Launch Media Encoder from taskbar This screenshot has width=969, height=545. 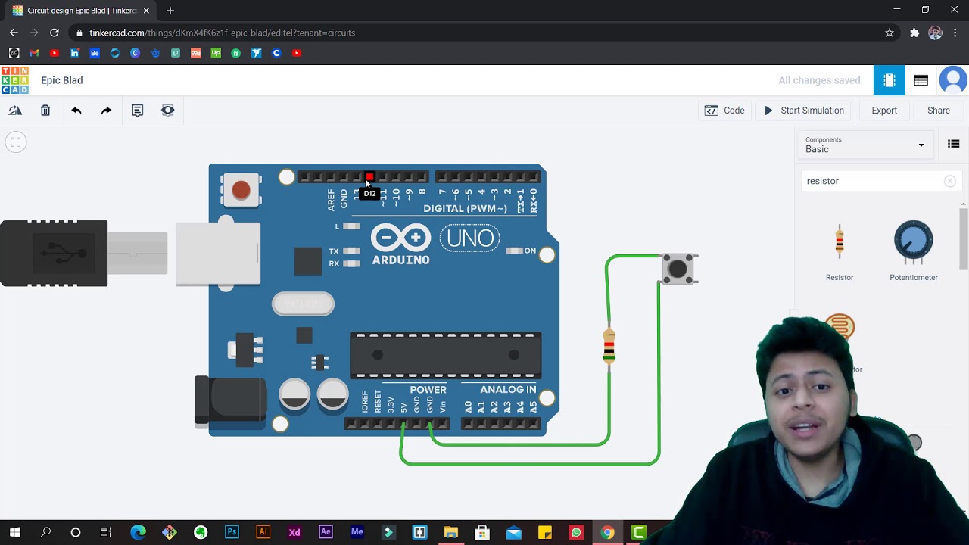pyautogui.click(x=357, y=532)
